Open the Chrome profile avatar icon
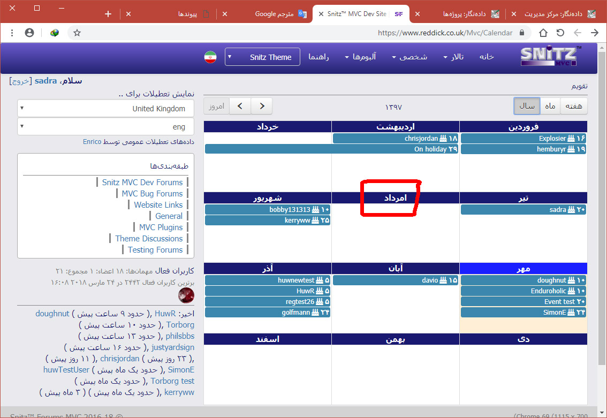The width and height of the screenshot is (607, 418). coord(29,33)
